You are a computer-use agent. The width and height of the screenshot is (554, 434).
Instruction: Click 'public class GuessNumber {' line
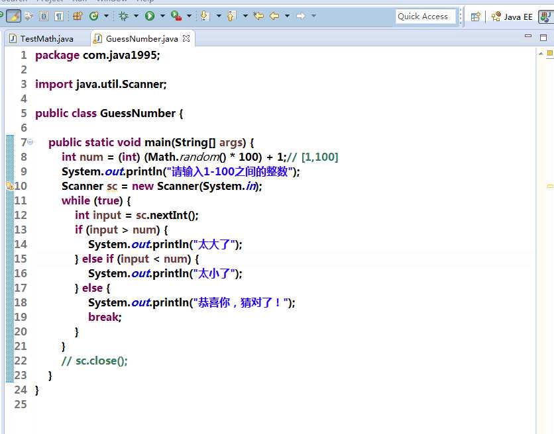[x=109, y=114]
